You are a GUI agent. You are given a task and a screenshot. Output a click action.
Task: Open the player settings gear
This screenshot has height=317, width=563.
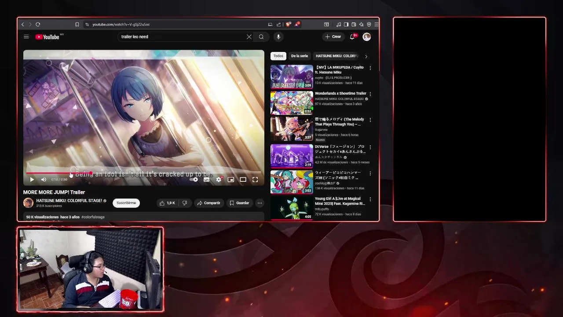[219, 180]
